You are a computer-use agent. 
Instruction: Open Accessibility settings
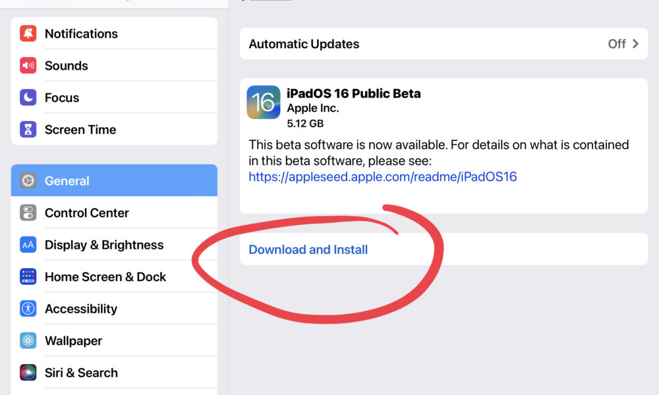pyautogui.click(x=114, y=309)
